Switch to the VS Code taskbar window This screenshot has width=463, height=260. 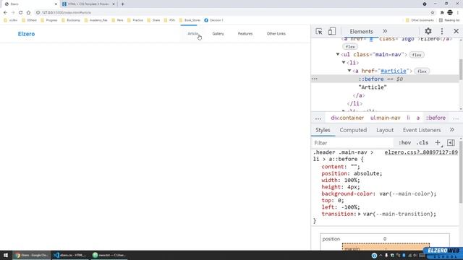(x=70, y=255)
